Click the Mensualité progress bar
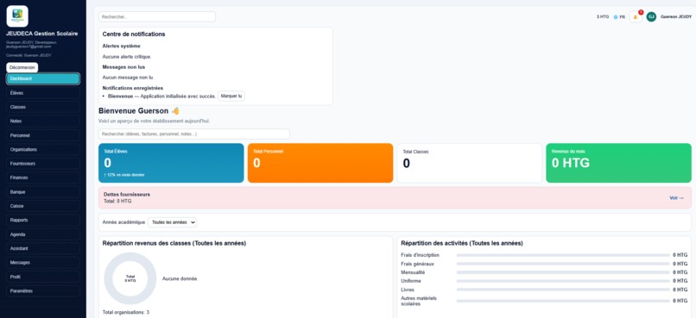This screenshot has height=318, width=696. click(x=563, y=272)
